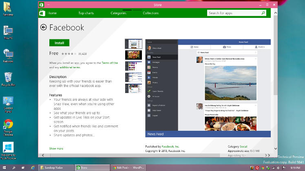Go to Home in Store navigation

[52, 13]
